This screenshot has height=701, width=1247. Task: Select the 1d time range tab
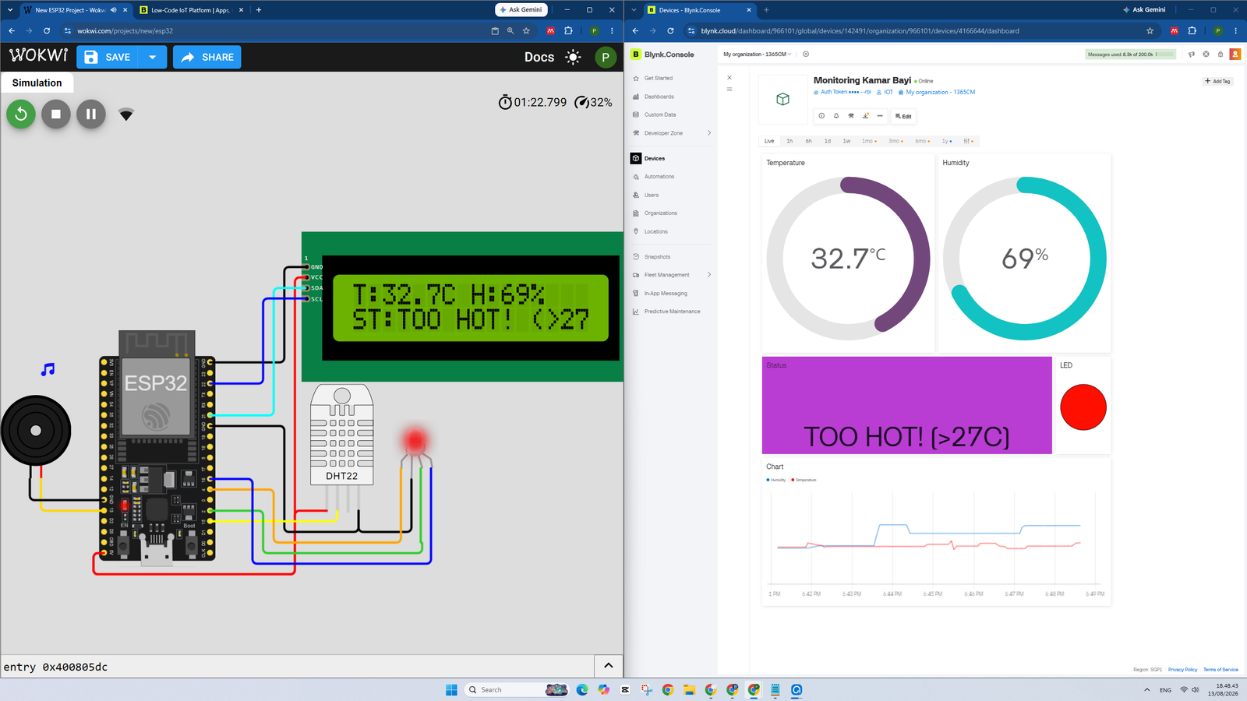(x=827, y=141)
